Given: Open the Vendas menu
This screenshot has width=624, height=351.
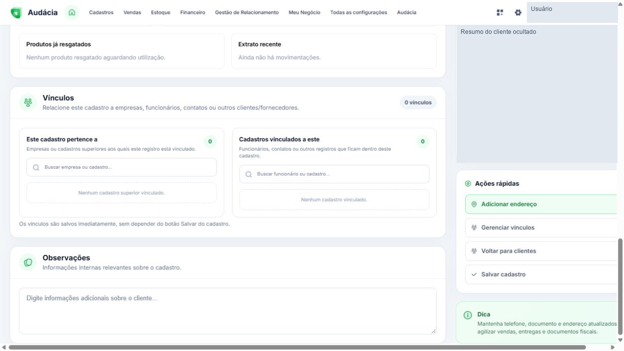Looking at the screenshot, I should (132, 12).
